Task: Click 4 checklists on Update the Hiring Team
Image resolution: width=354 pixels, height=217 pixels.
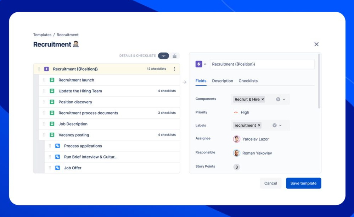Action: tap(167, 91)
